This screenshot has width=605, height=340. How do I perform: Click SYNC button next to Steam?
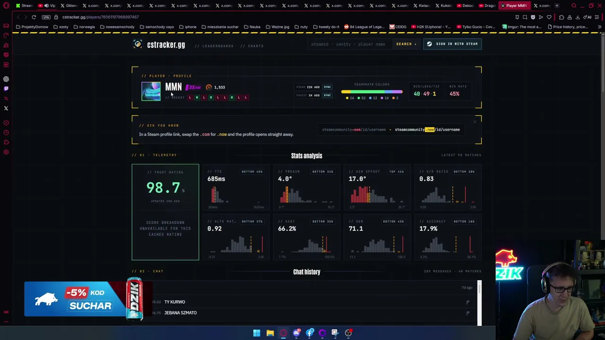click(327, 87)
